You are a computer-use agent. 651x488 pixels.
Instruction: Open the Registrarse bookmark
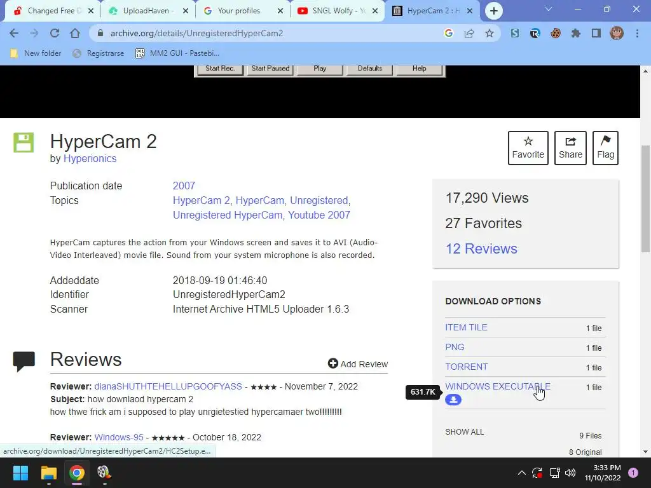click(x=98, y=53)
